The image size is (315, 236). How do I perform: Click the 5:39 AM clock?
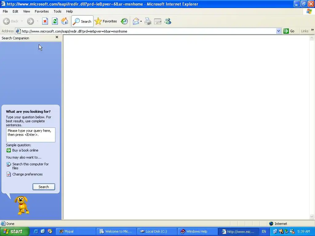(304, 231)
